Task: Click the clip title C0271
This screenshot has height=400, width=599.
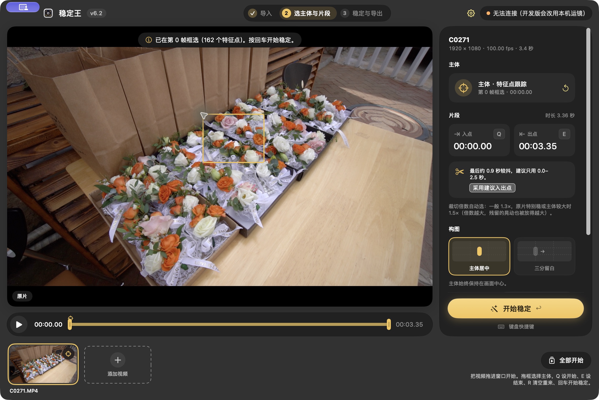Action: click(x=459, y=40)
